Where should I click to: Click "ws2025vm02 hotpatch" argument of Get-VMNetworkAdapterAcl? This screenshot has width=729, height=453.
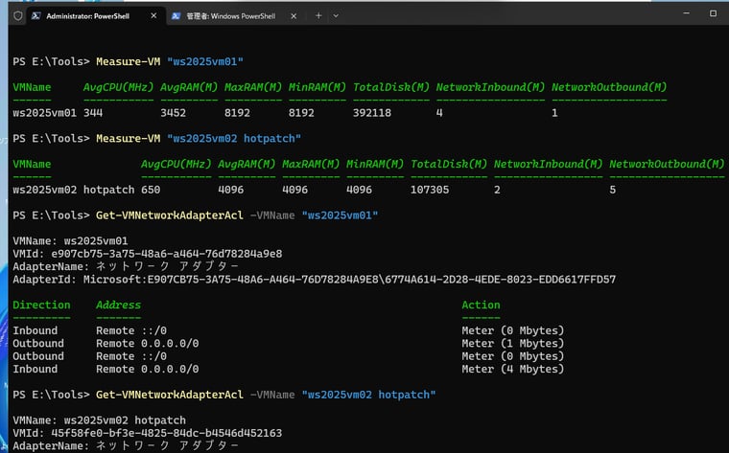368,395
